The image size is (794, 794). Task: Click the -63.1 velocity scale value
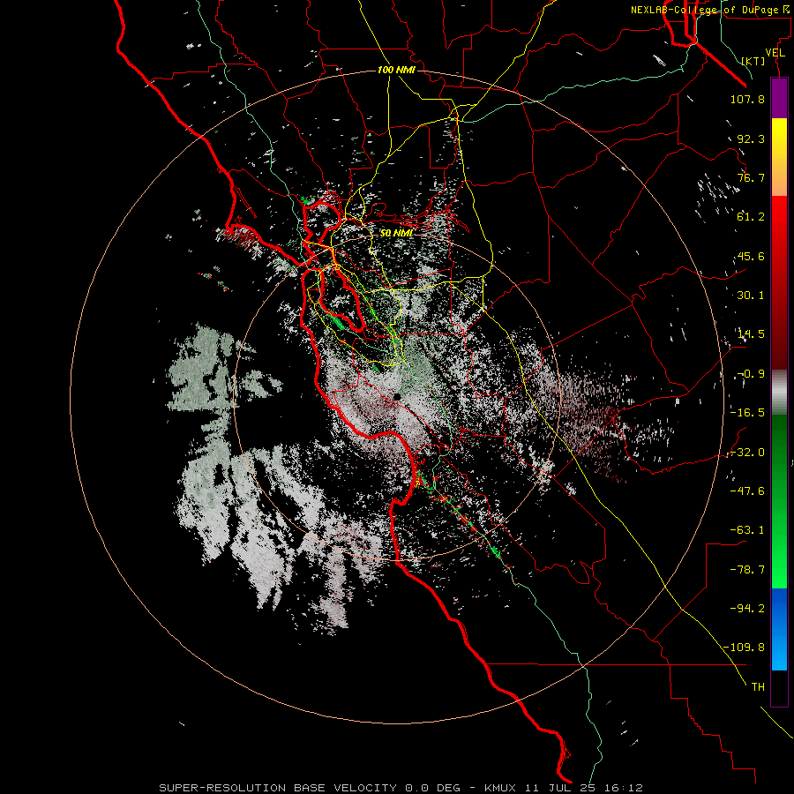pos(747,530)
